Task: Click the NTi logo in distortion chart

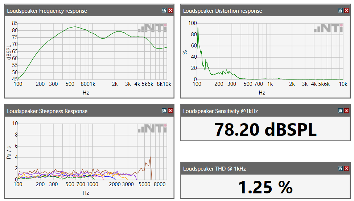Action: pyautogui.click(x=329, y=28)
